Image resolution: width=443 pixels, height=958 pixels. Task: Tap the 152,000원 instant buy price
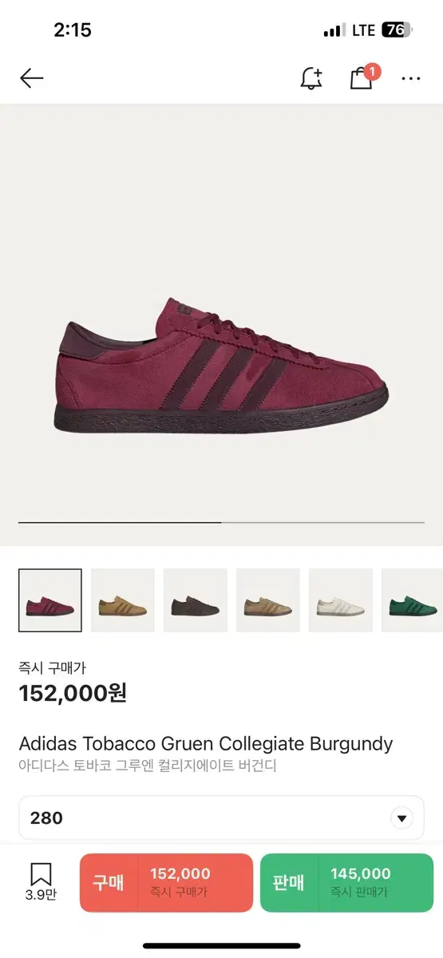point(73,693)
